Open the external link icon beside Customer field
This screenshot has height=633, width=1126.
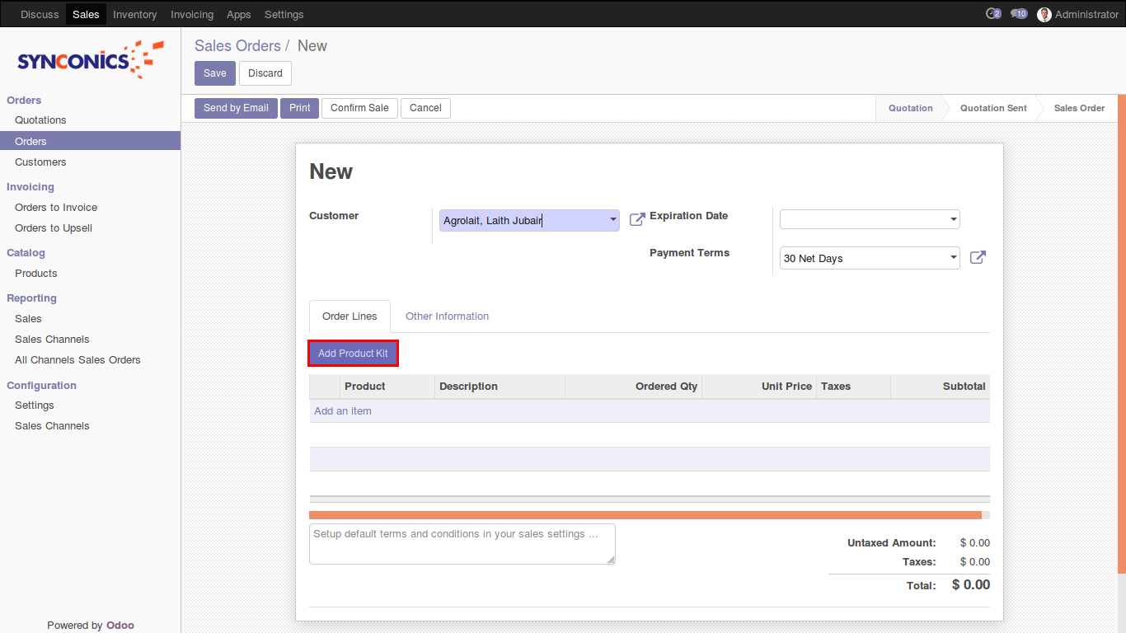pyautogui.click(x=637, y=219)
